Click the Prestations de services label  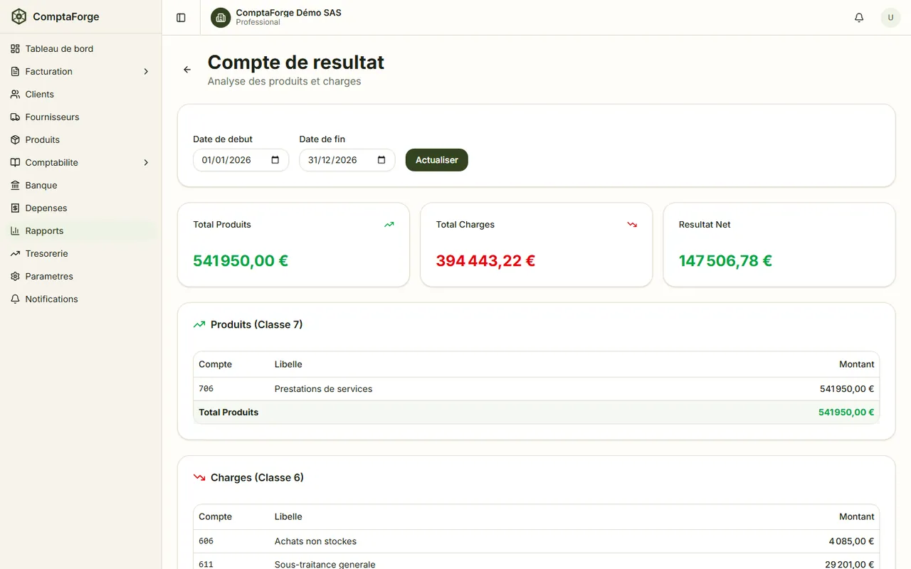pos(323,389)
